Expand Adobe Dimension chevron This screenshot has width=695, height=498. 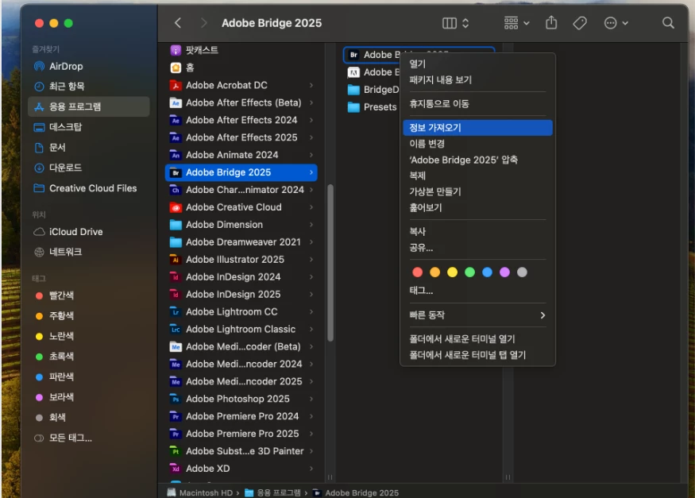pos(311,225)
